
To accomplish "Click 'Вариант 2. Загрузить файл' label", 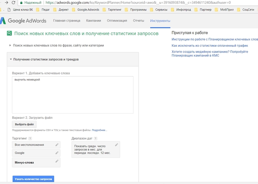I will tap(32, 118).
